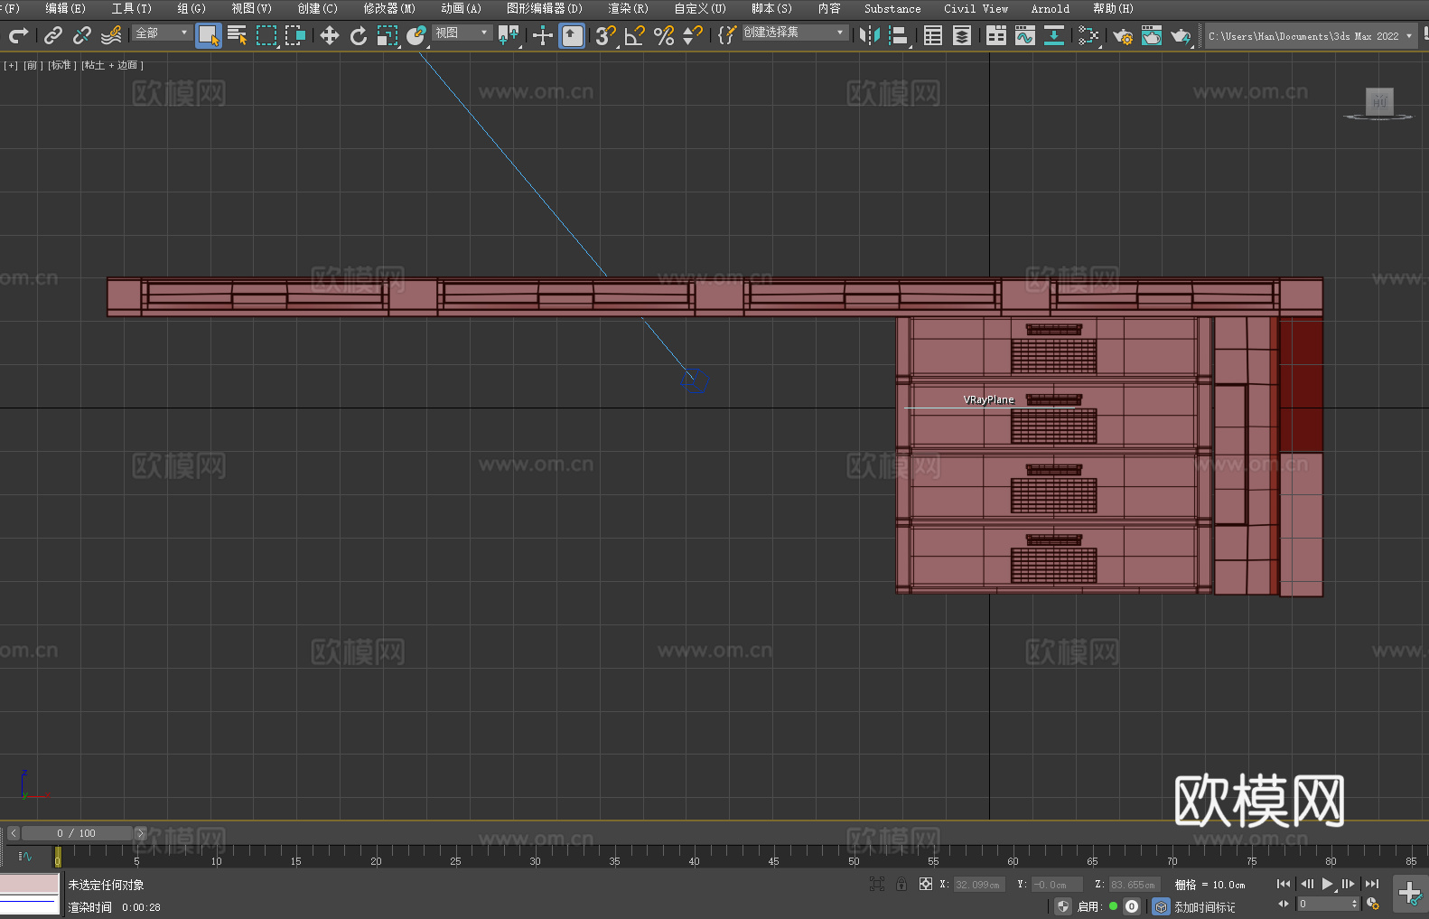Click the Render Production teapot icon
1429x919 pixels.
1181,35
